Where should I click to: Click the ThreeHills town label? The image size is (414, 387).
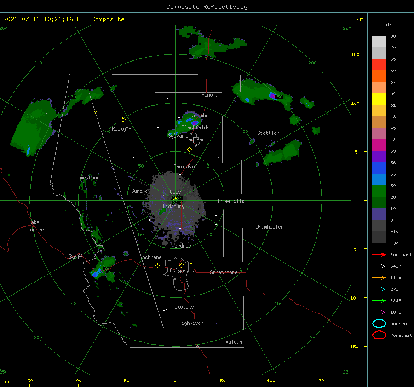(230, 201)
